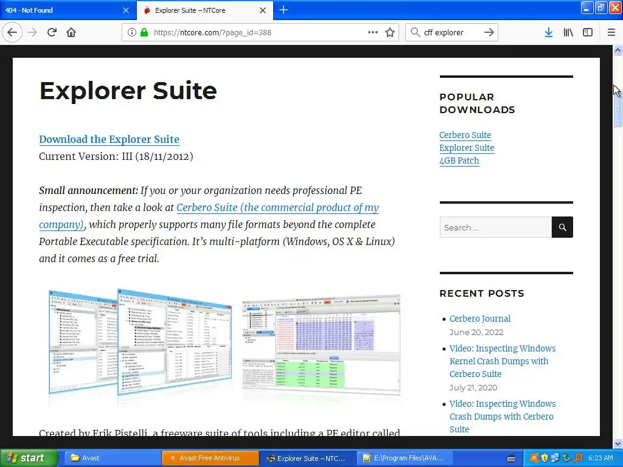Click the sidebar Search text box
This screenshot has height=467, width=623.
tap(495, 227)
